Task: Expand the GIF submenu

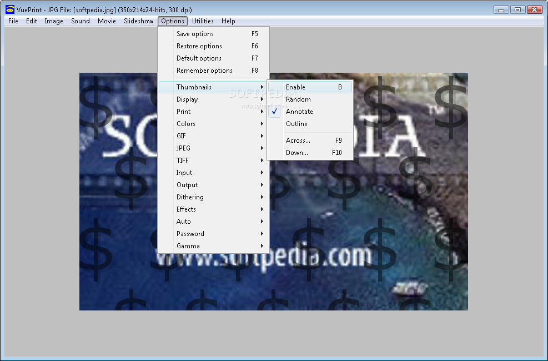Action: (214, 136)
